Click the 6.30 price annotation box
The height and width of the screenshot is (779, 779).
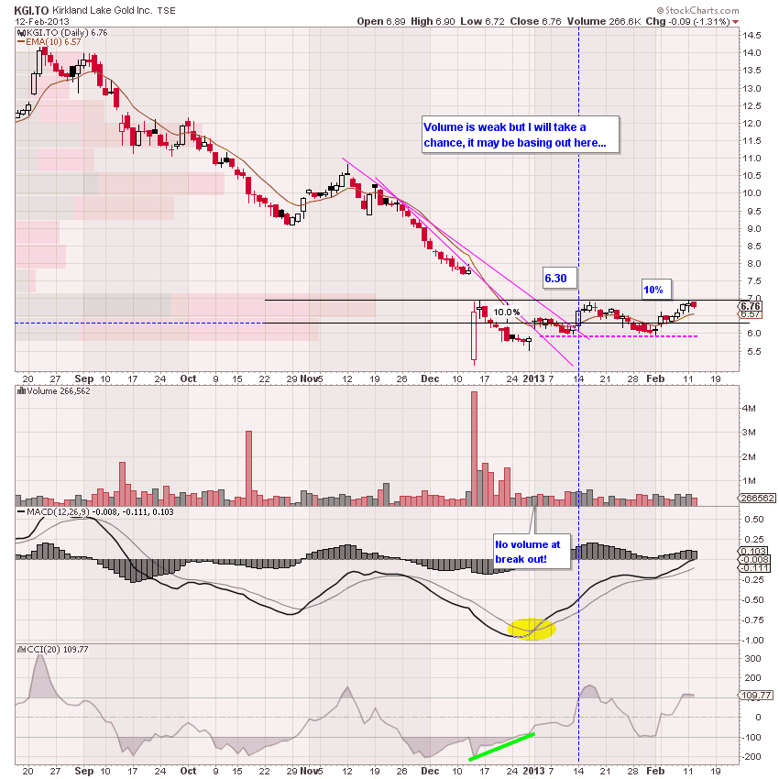click(x=559, y=278)
